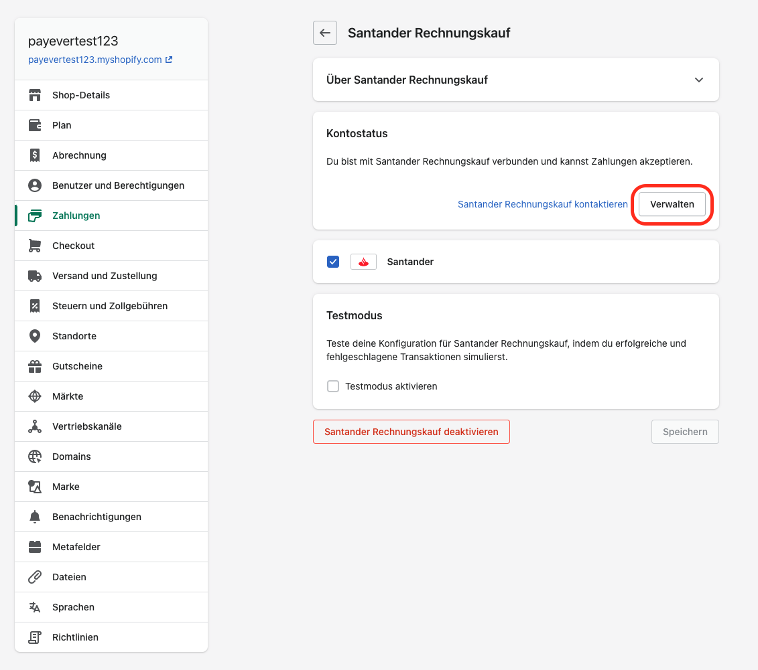Screen dimensions: 758x670
Task: Go back with the arrow button
Action: click(325, 33)
